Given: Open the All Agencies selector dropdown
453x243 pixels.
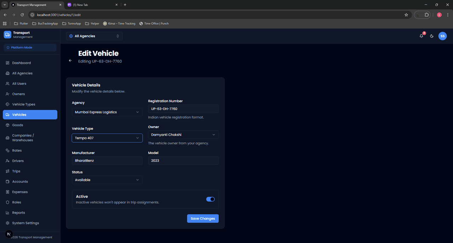Looking at the screenshot, I should coord(94,36).
